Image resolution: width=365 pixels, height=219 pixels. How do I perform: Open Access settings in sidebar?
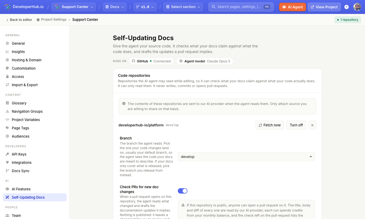coord(35,77)
